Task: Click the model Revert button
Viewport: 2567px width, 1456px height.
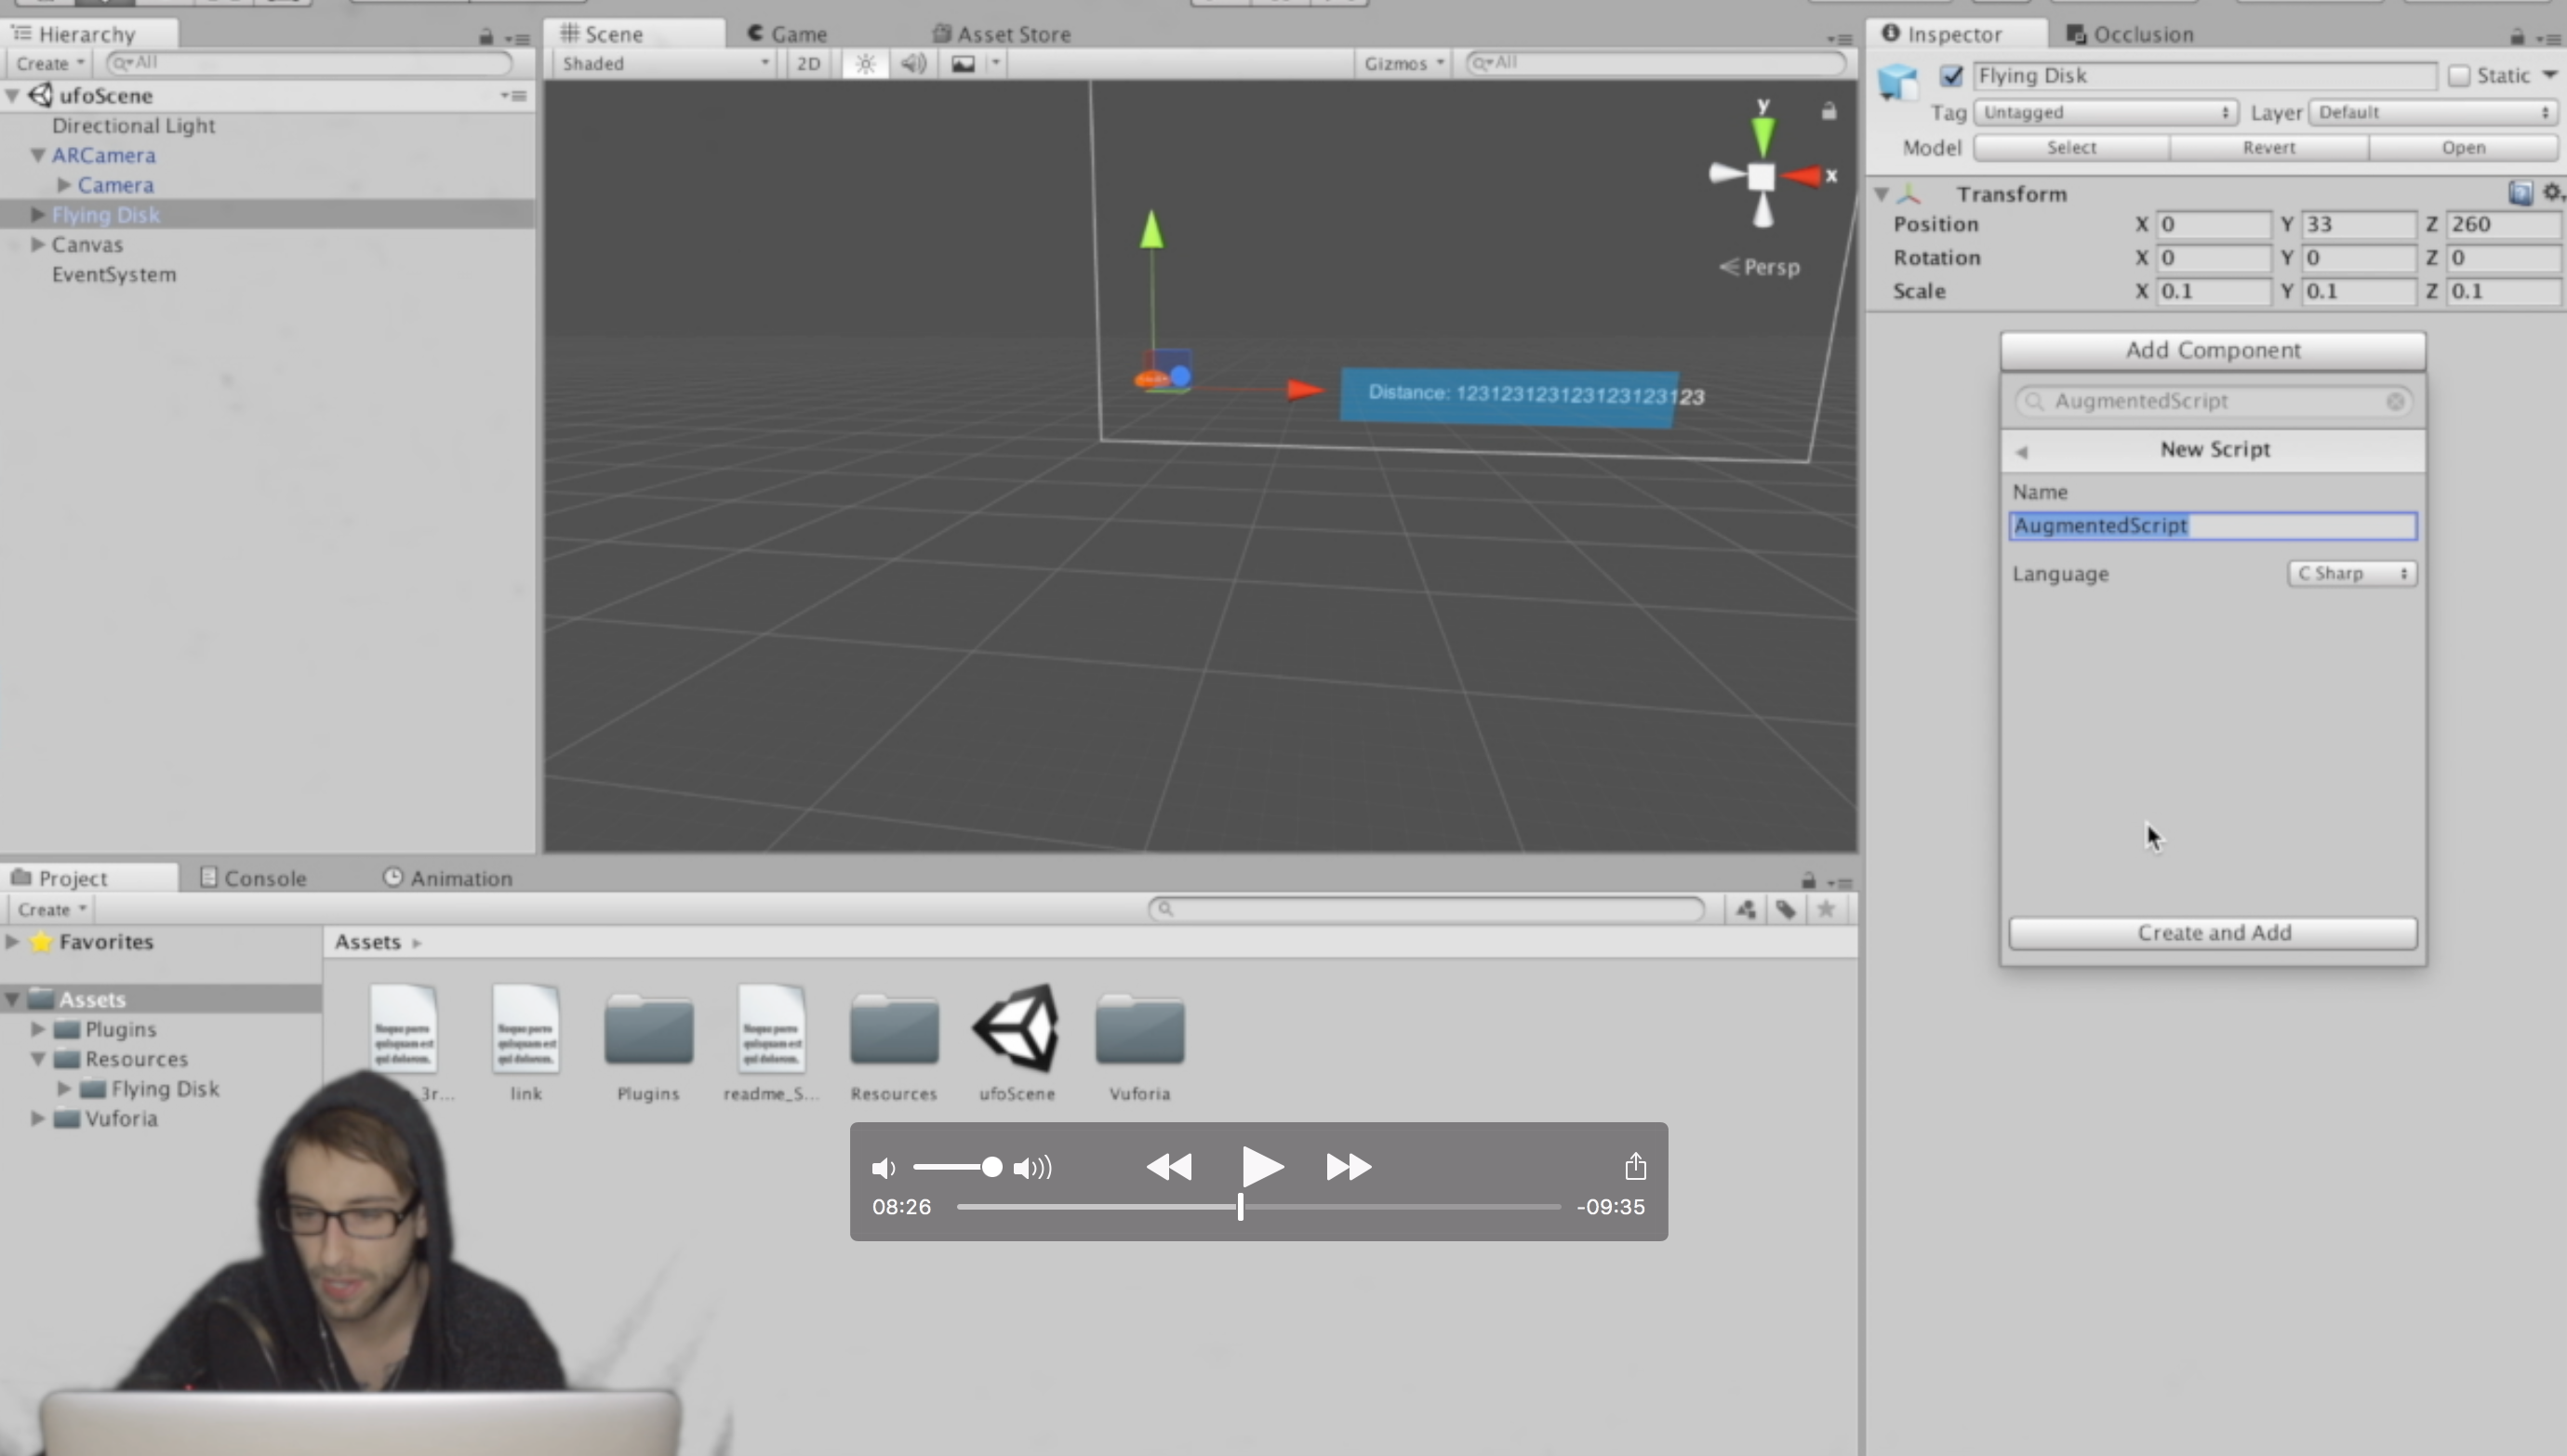Action: point(2268,148)
